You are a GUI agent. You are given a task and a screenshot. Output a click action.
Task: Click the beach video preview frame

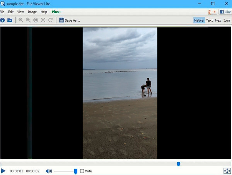[x=120, y=93]
